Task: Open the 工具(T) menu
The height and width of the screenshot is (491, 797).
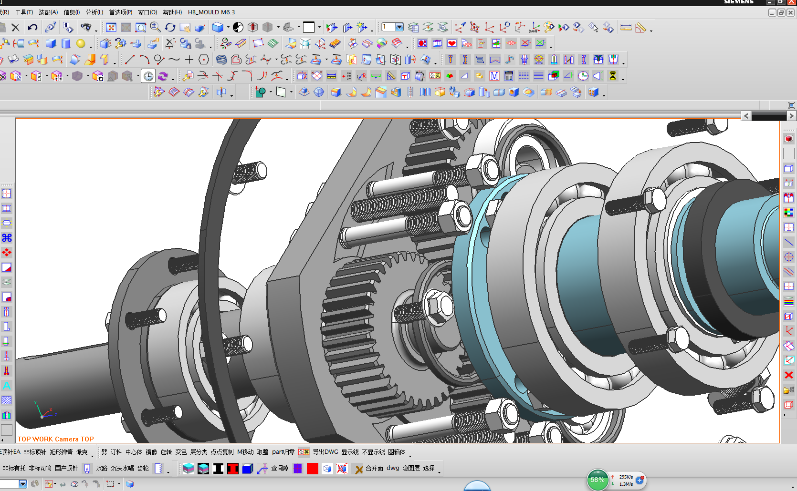Action: 24,12
